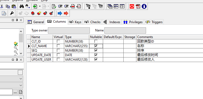Click the Indent selection icon
Screen dimensions: 203x99
60,6
